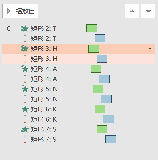Select the 矩形 6: K motion path entry
The height and width of the screenshot is (160, 158).
tap(79, 119)
